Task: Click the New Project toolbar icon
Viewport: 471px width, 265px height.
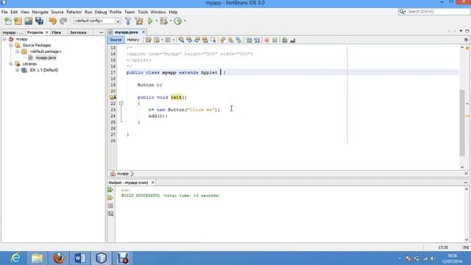Action: 18,21
